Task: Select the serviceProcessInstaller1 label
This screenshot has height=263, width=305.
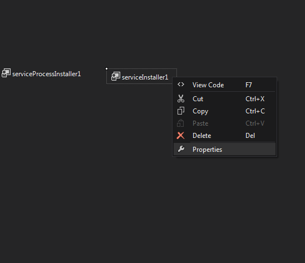Action: click(47, 74)
